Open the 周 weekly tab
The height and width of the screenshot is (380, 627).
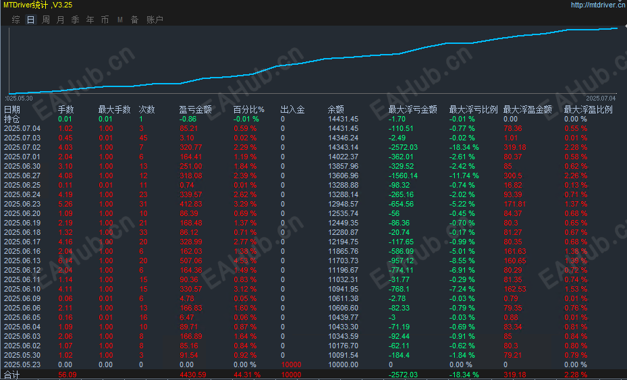coord(46,20)
